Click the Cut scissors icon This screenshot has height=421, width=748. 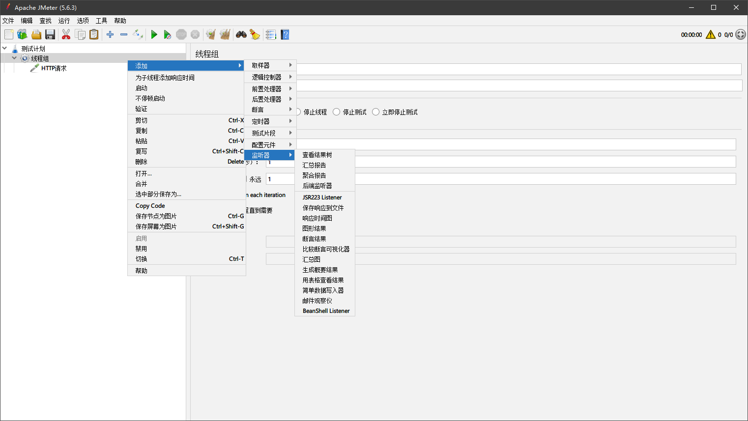[66, 34]
